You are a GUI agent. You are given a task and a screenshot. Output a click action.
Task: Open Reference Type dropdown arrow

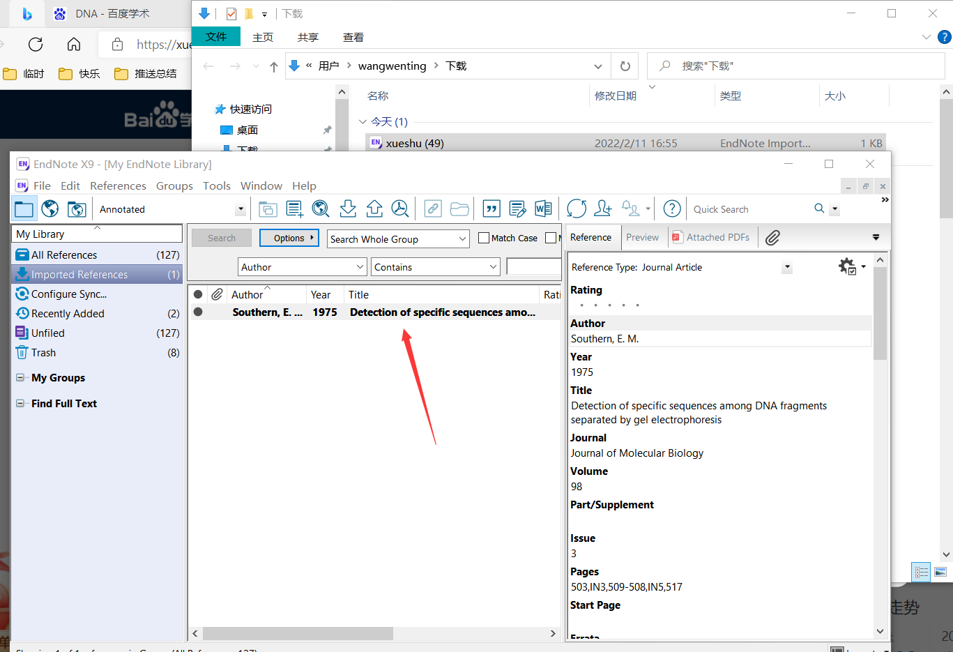click(x=787, y=267)
